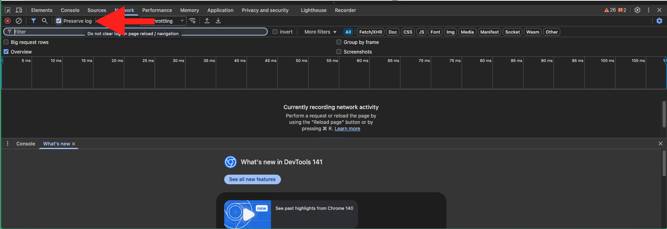
Task: Stop recording network log
Action: [x=8, y=21]
